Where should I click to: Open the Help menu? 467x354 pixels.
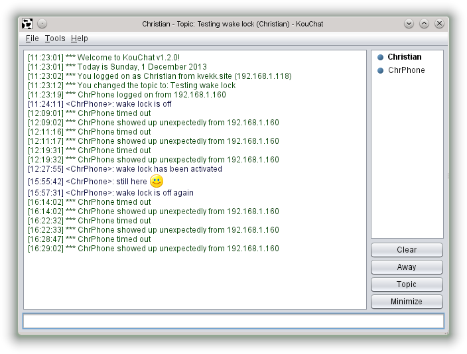[x=79, y=38]
